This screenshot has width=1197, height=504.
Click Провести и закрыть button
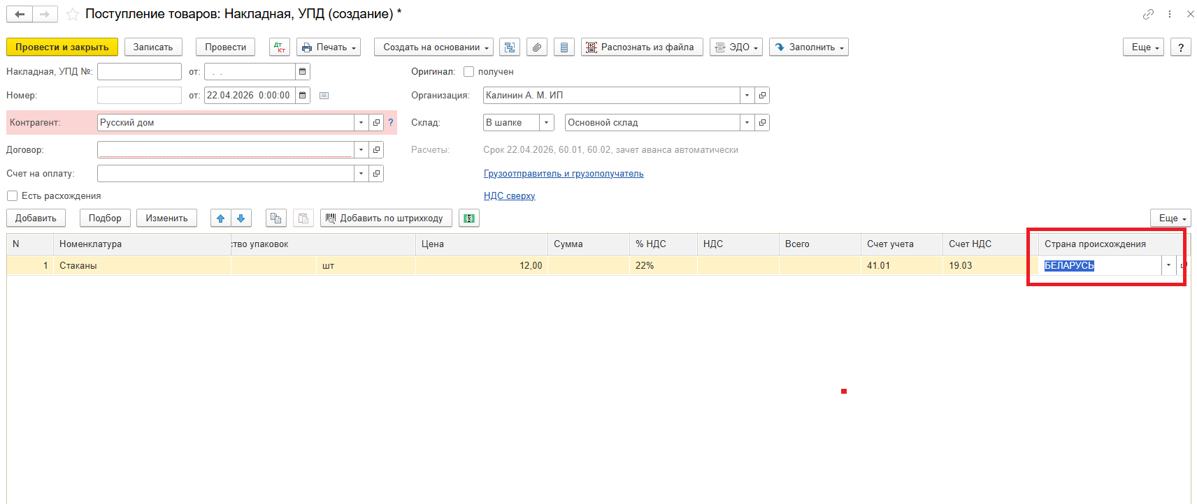62,47
